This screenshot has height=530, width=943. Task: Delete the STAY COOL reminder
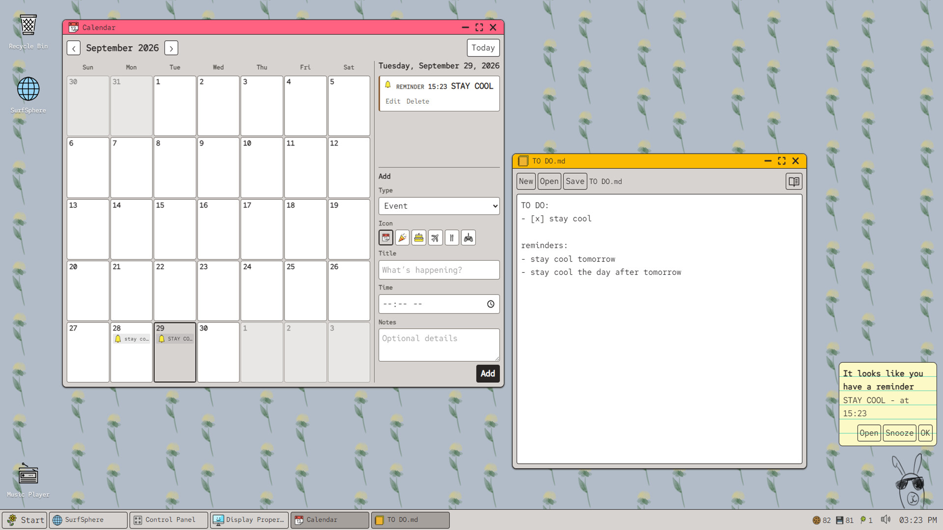pyautogui.click(x=417, y=102)
